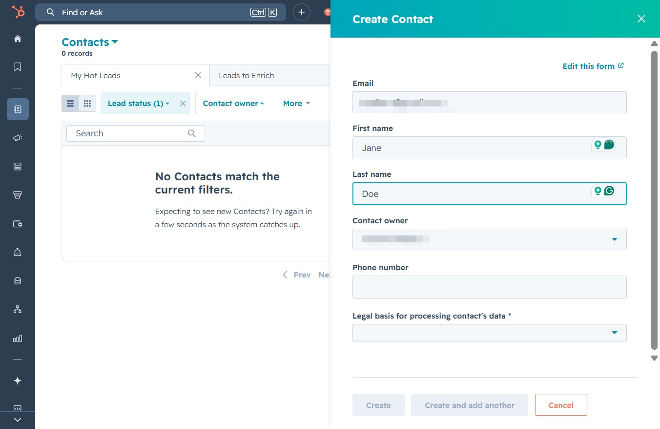Open Contact owner filter dropdown
660x429 pixels.
click(x=233, y=104)
